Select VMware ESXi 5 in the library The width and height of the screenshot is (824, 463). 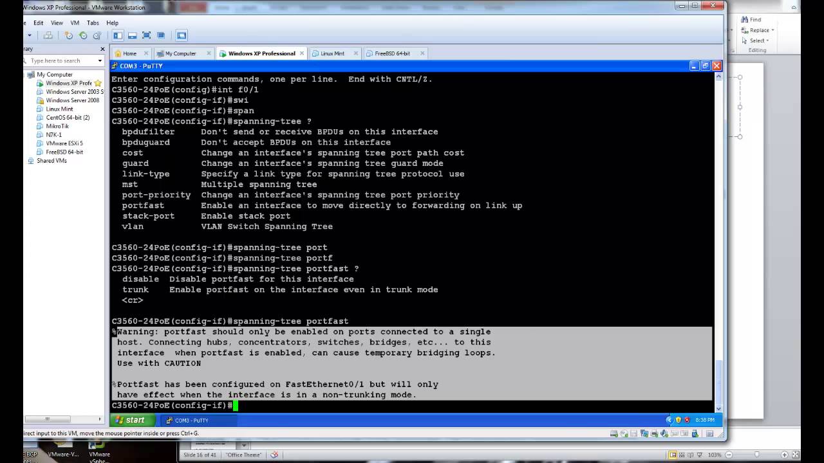(60, 143)
